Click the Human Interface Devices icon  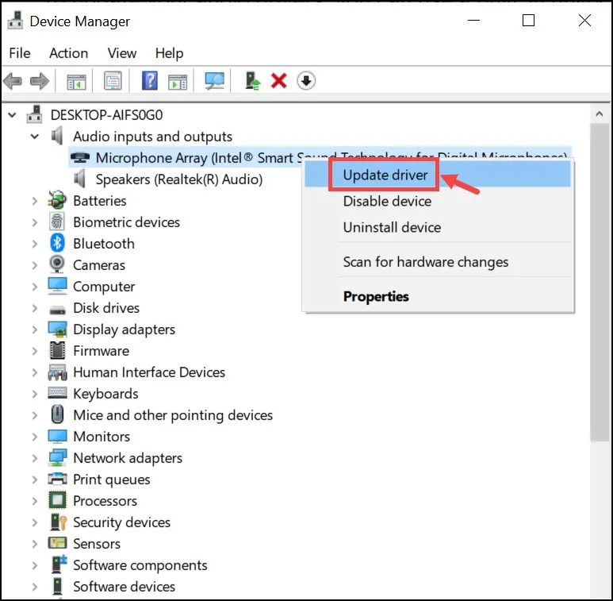[x=57, y=372]
